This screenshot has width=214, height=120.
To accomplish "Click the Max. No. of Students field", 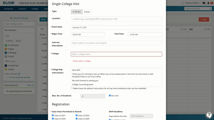I will click(x=93, y=96).
